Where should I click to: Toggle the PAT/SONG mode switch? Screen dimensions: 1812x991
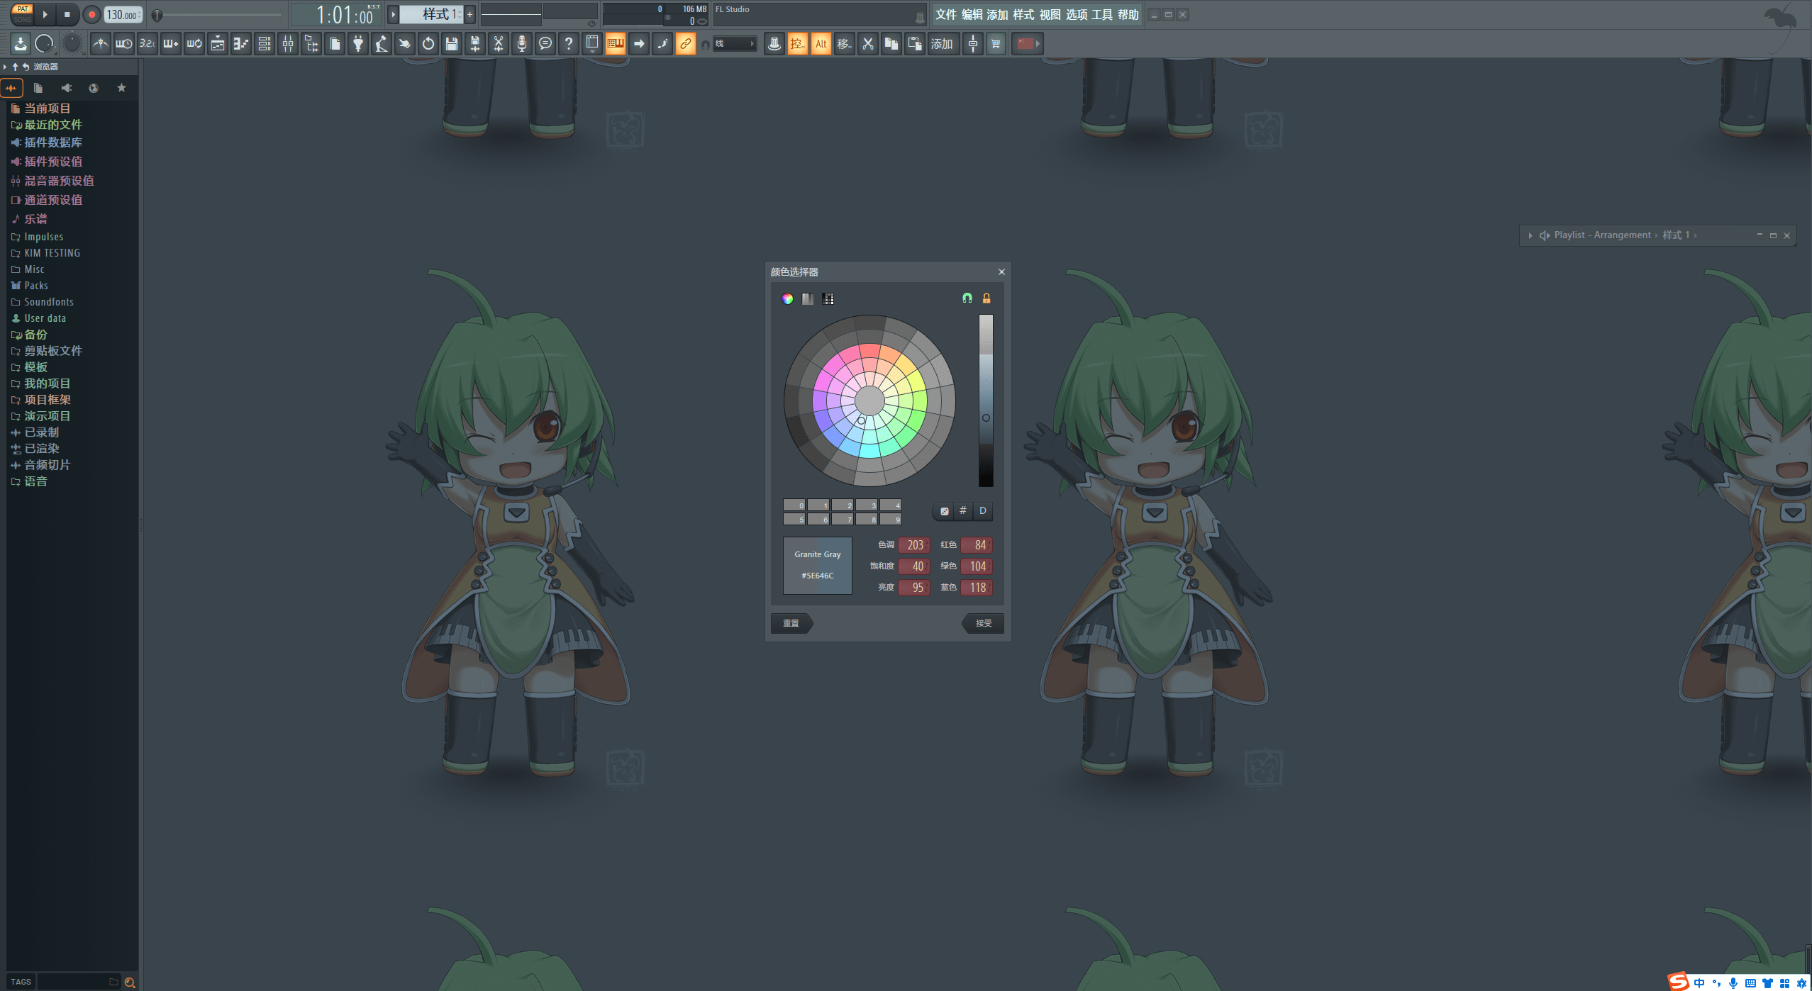tap(23, 14)
